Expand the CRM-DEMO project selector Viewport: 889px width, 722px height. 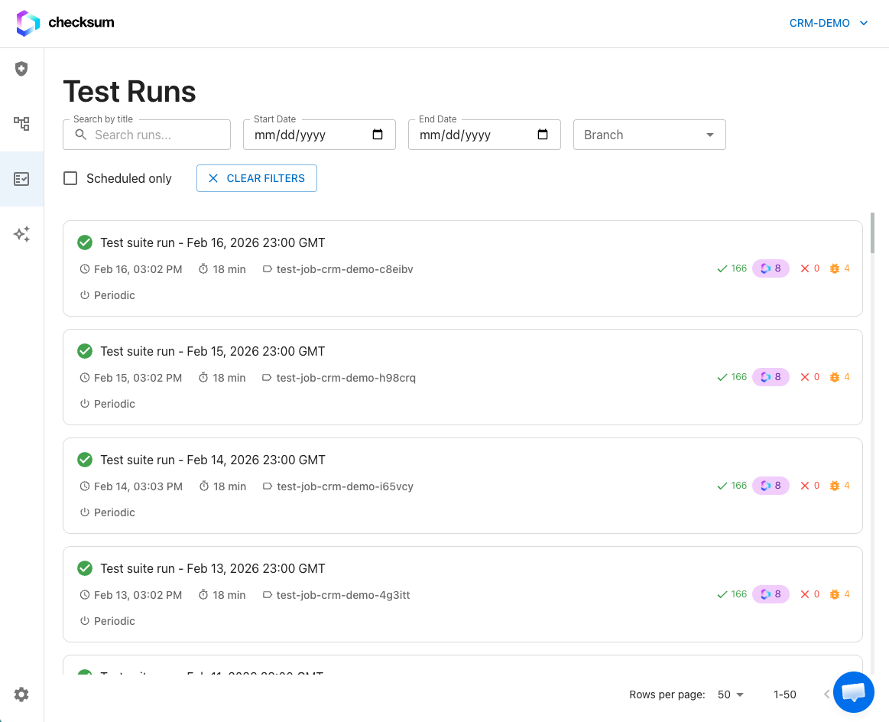[829, 23]
